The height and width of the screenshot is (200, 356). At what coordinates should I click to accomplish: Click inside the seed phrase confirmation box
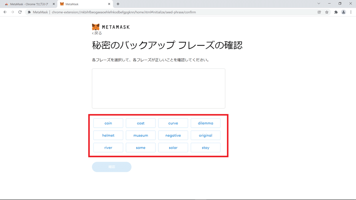(x=158, y=89)
